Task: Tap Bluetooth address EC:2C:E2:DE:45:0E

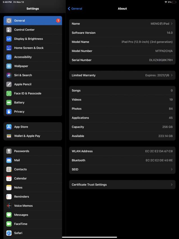Action: point(159,160)
